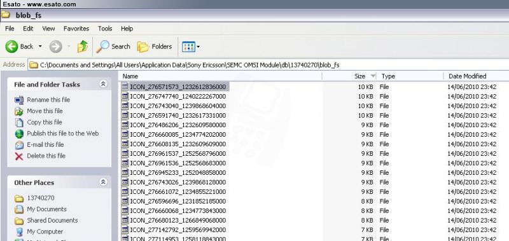The height and width of the screenshot is (241, 509).
Task: Click E-mail this file link
Action: pos(45,145)
